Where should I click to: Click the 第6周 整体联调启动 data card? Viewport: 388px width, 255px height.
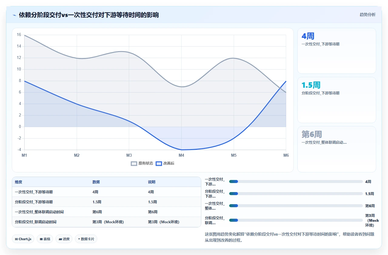(x=337, y=149)
